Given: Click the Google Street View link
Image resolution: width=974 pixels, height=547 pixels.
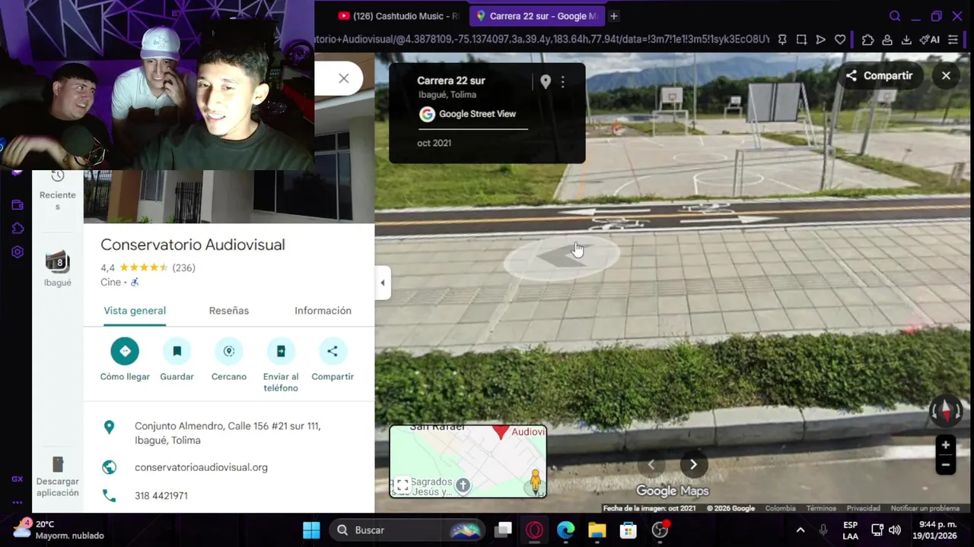Looking at the screenshot, I should 477,114.
